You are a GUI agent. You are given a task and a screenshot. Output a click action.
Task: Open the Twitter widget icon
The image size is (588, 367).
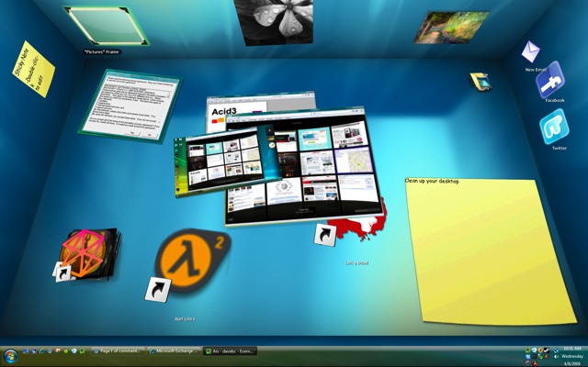click(555, 128)
